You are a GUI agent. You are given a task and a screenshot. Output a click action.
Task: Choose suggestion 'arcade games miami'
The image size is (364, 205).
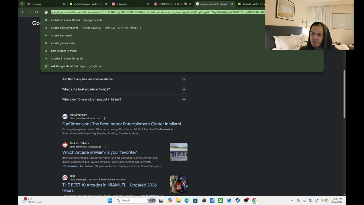coord(182,43)
